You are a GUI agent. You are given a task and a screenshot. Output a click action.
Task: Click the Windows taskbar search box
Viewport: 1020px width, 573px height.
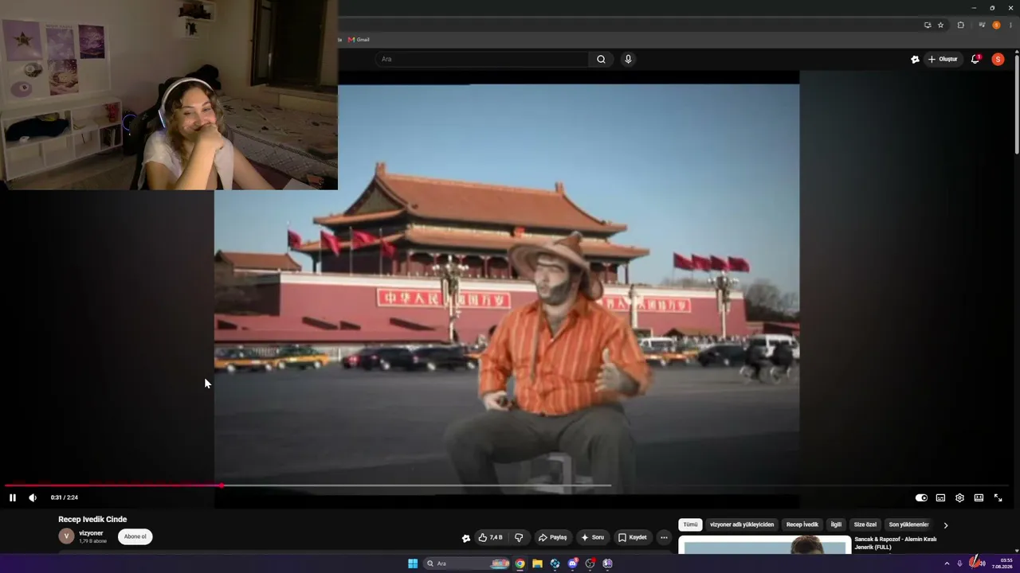point(467,563)
